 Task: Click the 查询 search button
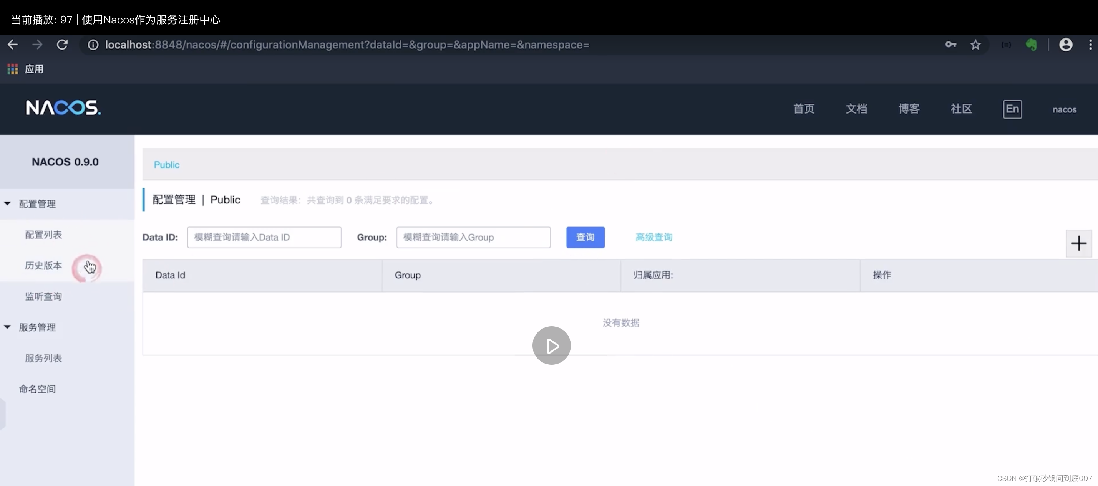(585, 237)
